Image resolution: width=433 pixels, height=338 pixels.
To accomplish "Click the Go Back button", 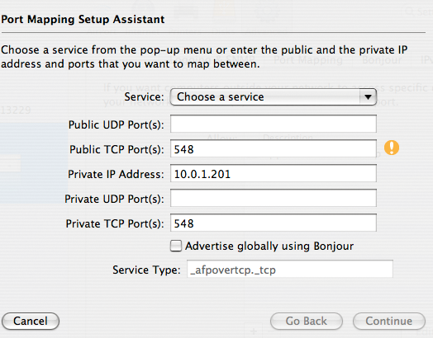I will pos(307,321).
